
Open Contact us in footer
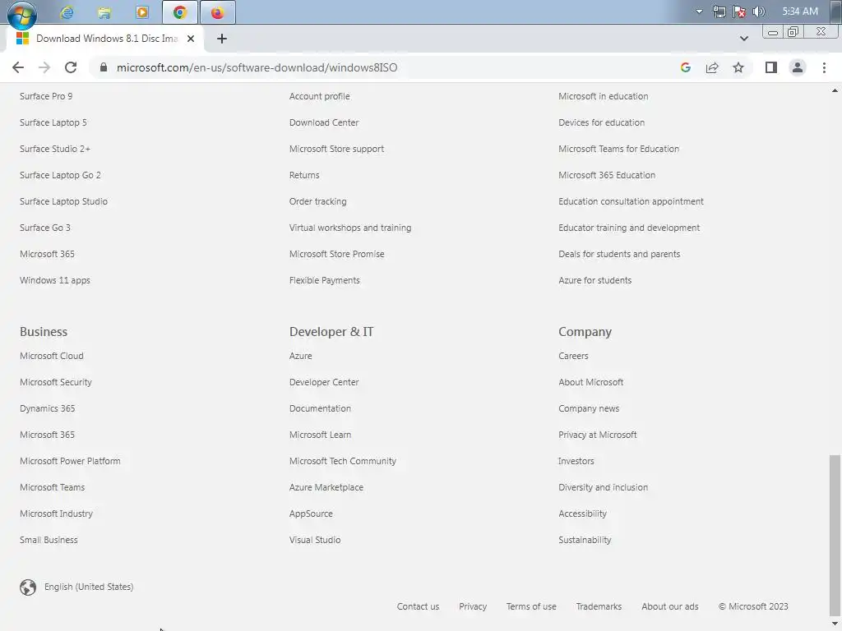[x=418, y=607]
